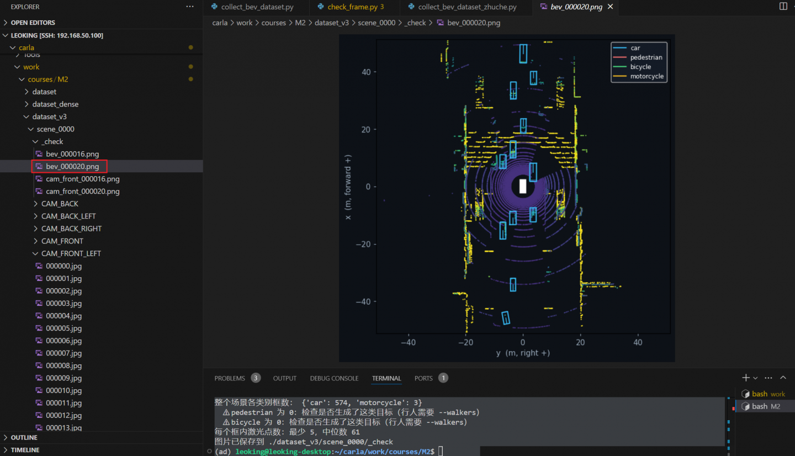Collapse the scene_0000 folder
Screen dimensions: 795x456
[102, 129]
